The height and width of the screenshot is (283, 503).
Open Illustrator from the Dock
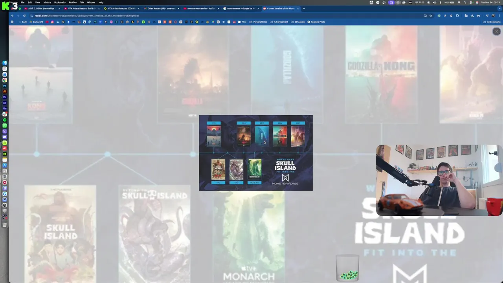(5, 92)
